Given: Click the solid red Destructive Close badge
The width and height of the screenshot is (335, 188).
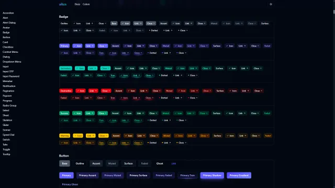Looking at the screenshot, I should click(x=106, y=91).
